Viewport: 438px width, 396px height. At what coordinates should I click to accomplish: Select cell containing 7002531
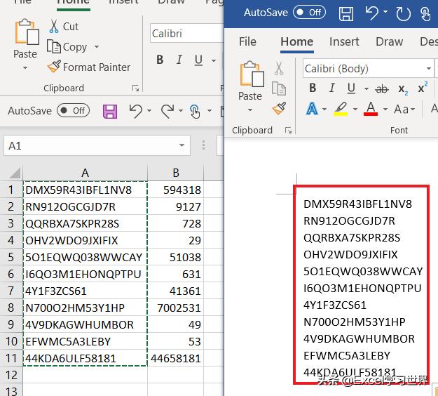click(x=176, y=308)
